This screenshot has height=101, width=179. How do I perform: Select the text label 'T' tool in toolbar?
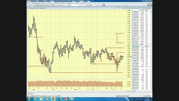coord(53,5)
